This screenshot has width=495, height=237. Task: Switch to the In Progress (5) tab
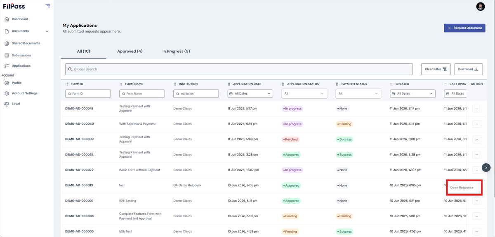pyautogui.click(x=176, y=51)
